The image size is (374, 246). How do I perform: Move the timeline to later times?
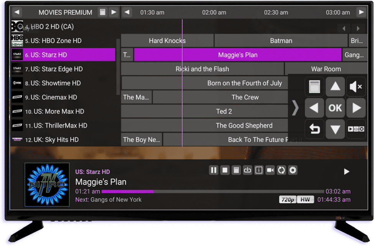coord(361,12)
